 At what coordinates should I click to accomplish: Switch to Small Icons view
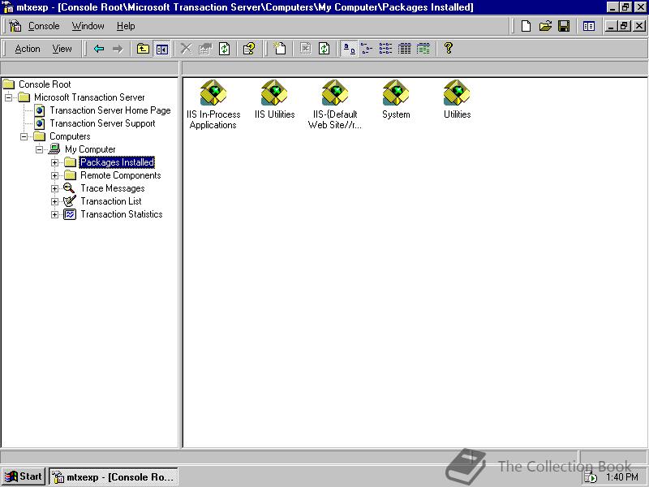click(x=367, y=49)
